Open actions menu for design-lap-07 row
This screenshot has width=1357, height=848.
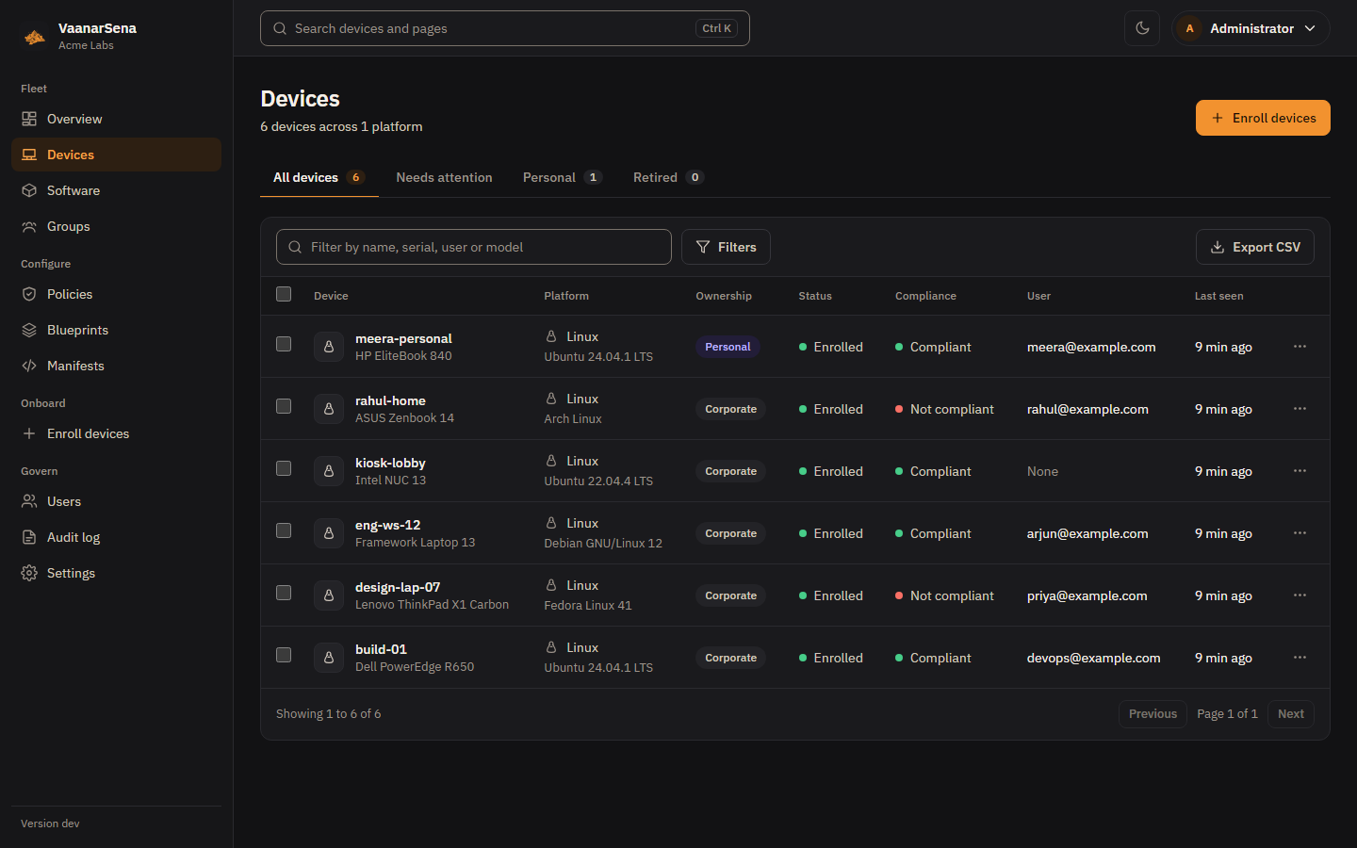click(1300, 595)
